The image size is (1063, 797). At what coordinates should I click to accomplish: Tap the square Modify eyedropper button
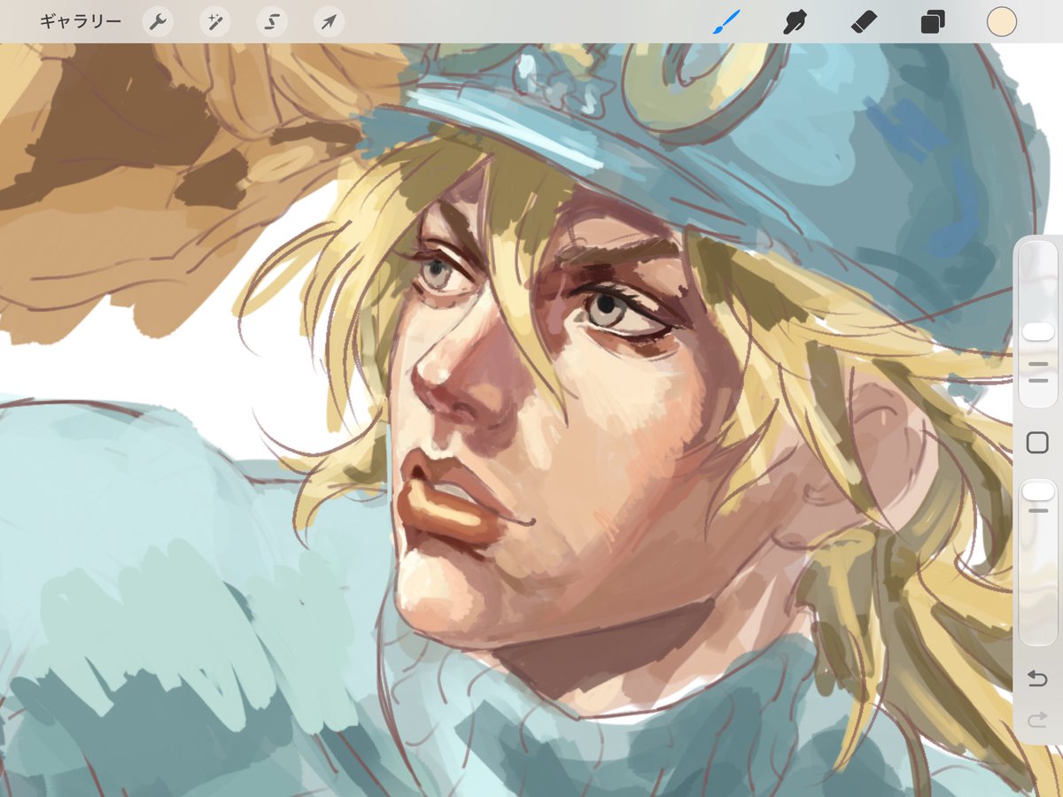tap(1037, 443)
